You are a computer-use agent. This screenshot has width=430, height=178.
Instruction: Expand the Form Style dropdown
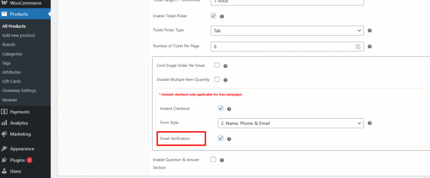point(290,123)
